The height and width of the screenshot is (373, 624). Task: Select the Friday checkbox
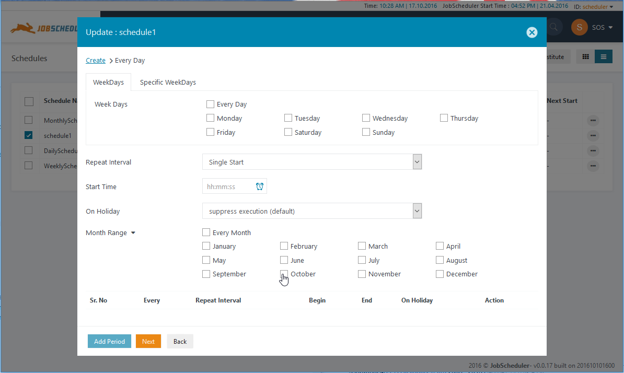coord(210,132)
